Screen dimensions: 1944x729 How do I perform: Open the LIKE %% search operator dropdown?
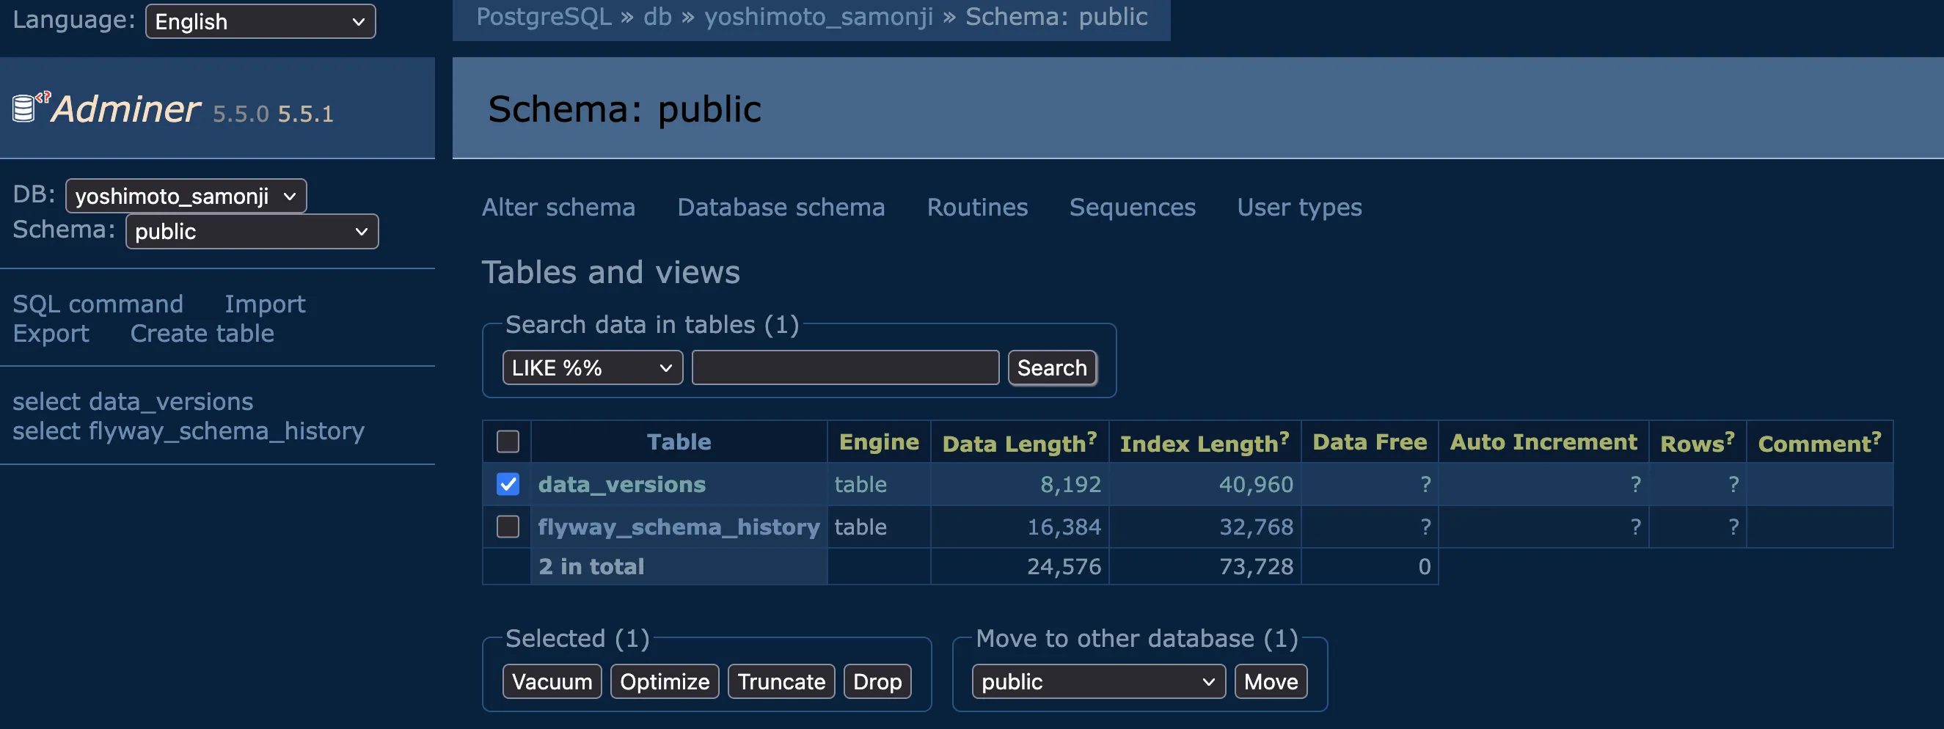593,367
